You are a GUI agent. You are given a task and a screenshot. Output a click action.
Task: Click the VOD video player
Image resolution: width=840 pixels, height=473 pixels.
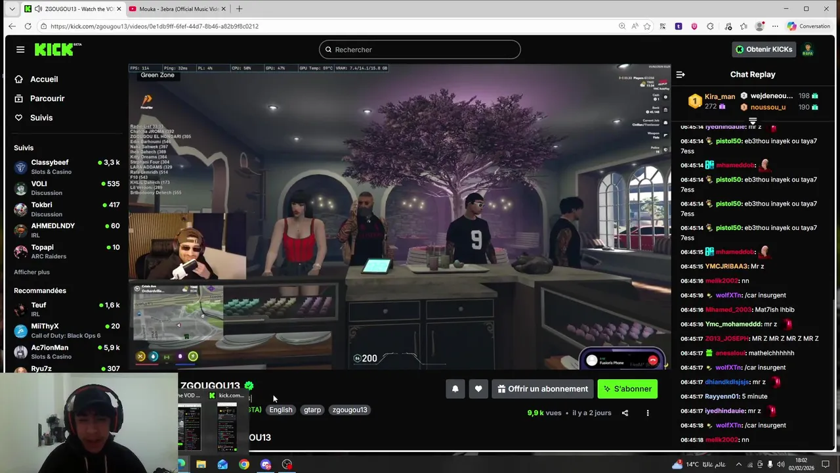[x=400, y=217]
